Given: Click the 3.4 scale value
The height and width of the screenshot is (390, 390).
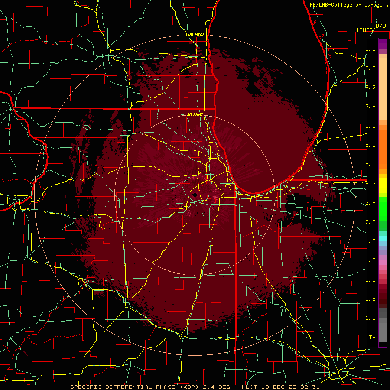Looking at the screenshot, I should coord(370,203).
